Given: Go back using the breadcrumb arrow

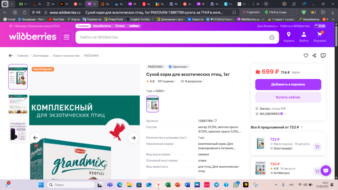Looking at the screenshot, I should point(10,56).
